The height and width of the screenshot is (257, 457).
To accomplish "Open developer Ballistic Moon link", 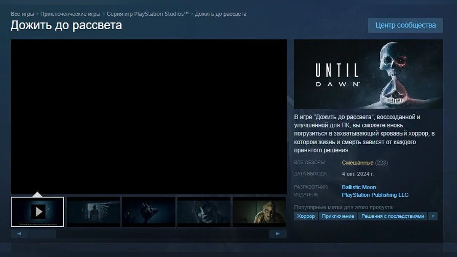I will point(359,187).
